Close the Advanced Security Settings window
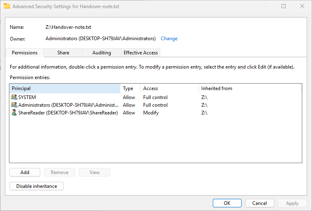Viewport: 312px width, 211px height. tap(302, 6)
